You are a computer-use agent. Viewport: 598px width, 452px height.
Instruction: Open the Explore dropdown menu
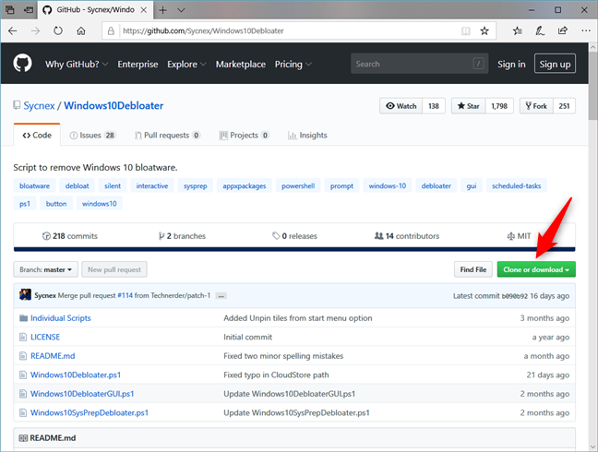(186, 64)
